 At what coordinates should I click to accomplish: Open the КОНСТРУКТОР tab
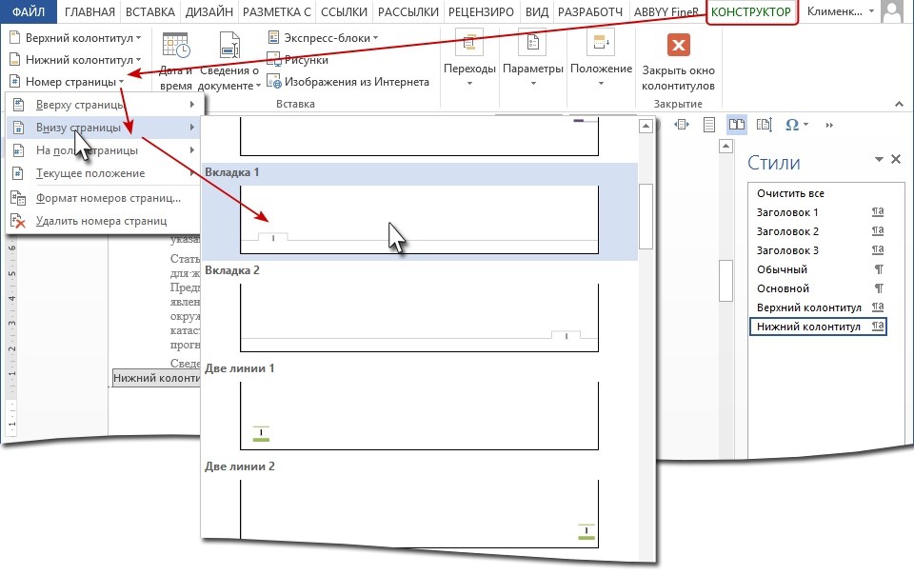(751, 11)
